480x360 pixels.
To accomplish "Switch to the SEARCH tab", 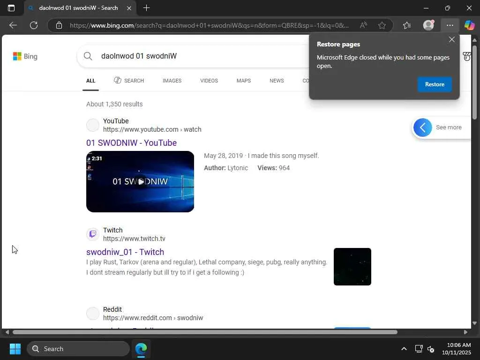I will tap(129, 81).
